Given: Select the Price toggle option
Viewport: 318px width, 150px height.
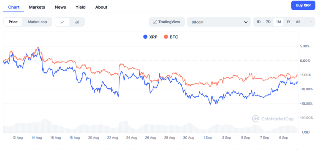Looking at the screenshot, I should [x=13, y=22].
